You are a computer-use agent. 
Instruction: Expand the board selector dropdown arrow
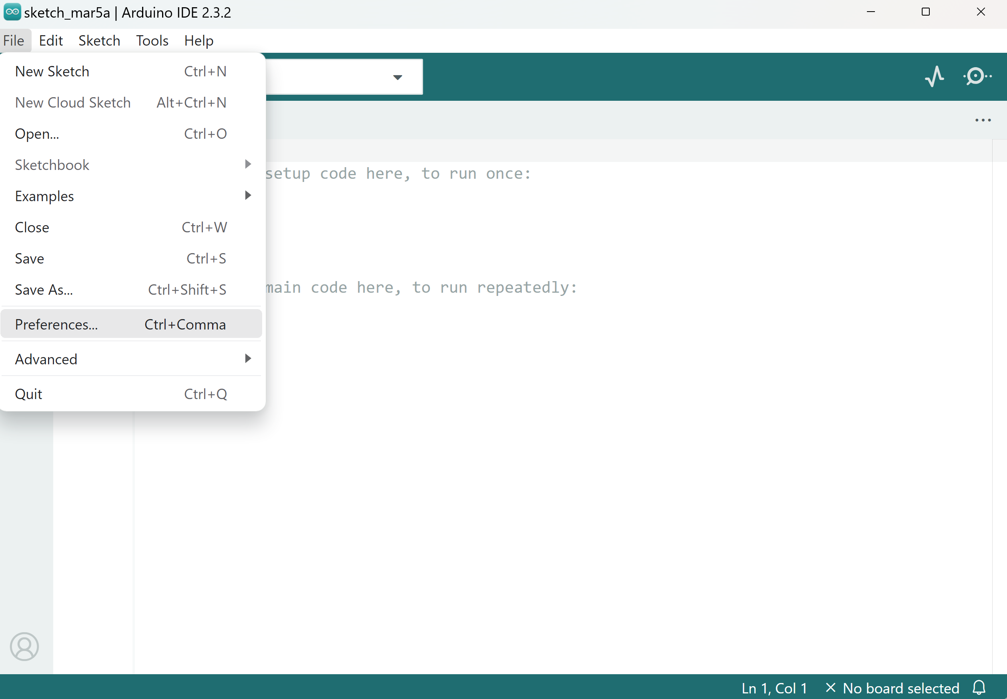point(397,78)
